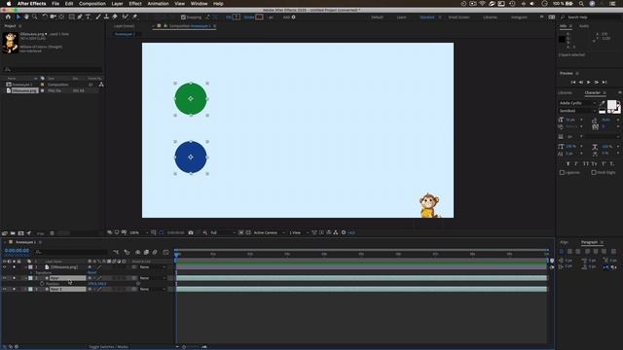Viewport: 623px width, 350px height.
Task: Open the 1 View layout dropdown
Action: point(299,233)
